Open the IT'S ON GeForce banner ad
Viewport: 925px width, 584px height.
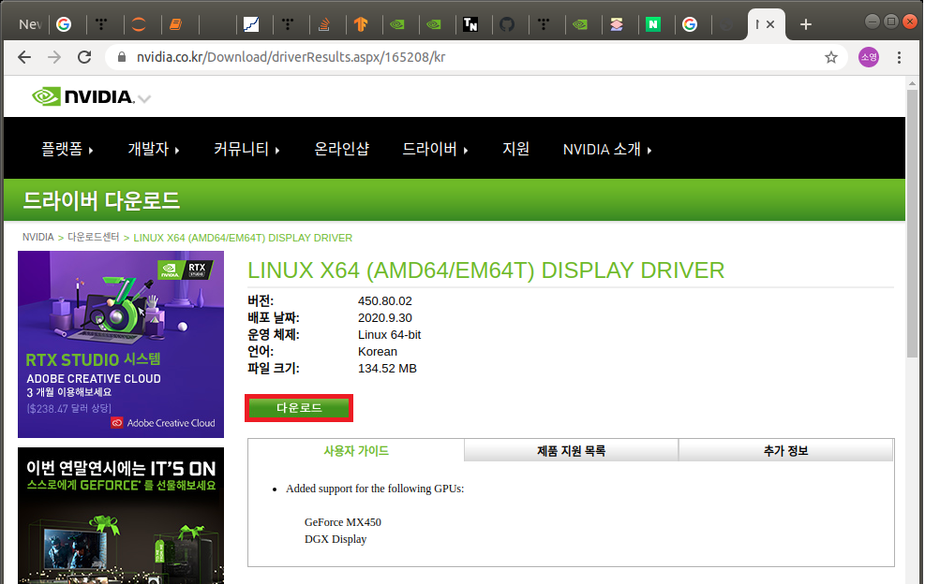tap(121, 516)
